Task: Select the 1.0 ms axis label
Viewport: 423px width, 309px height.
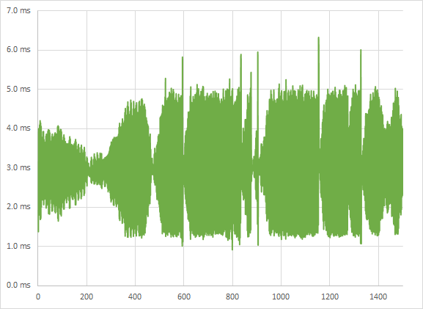Action: tap(18, 246)
